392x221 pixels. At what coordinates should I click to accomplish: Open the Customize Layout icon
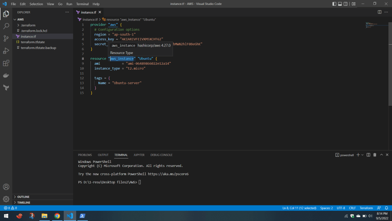(x=354, y=4)
